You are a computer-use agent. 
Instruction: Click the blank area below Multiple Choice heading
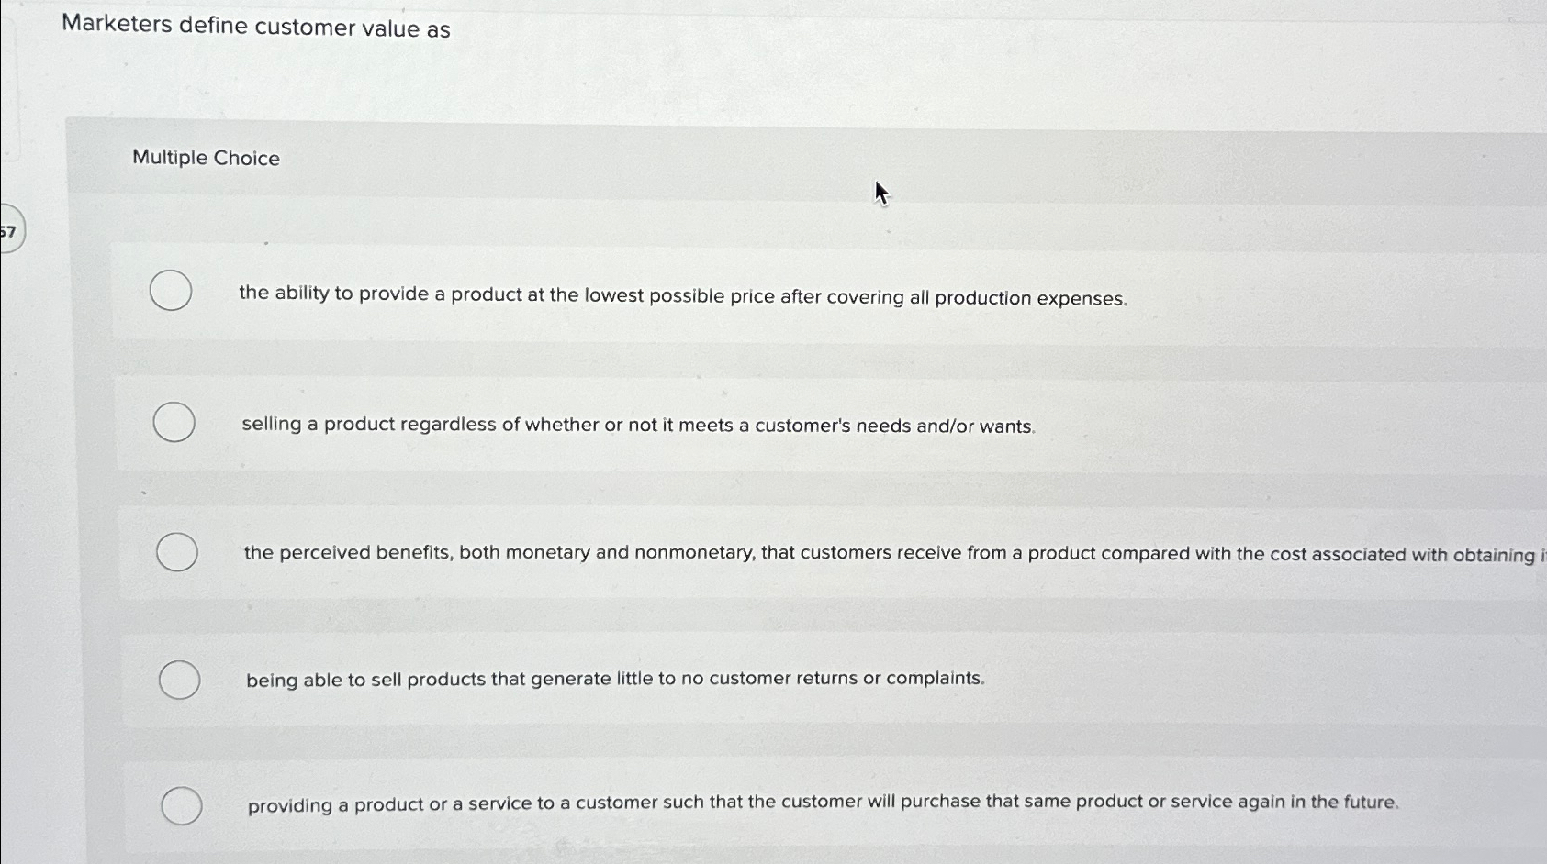coord(551,211)
